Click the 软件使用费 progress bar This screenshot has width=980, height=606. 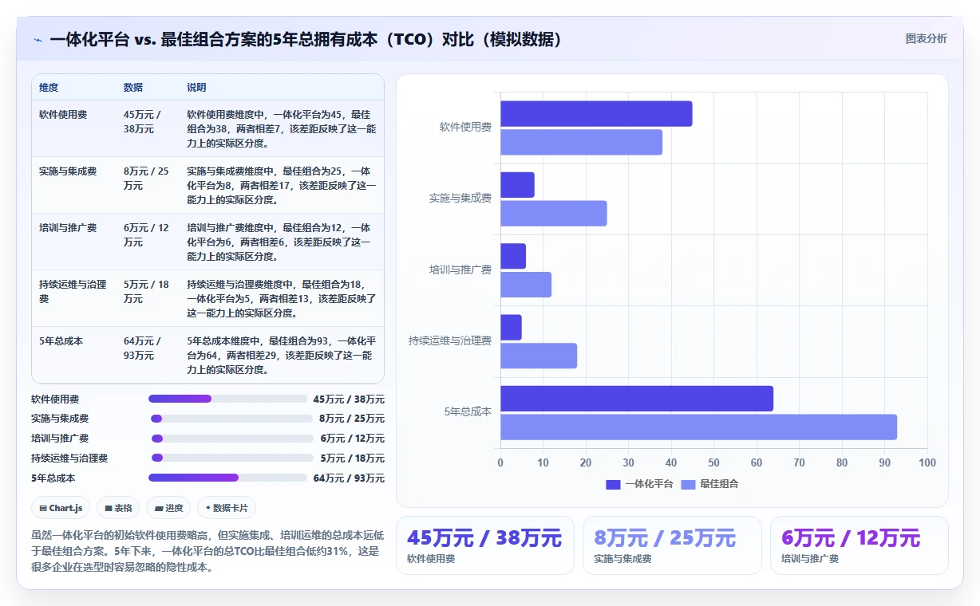pyautogui.click(x=227, y=399)
